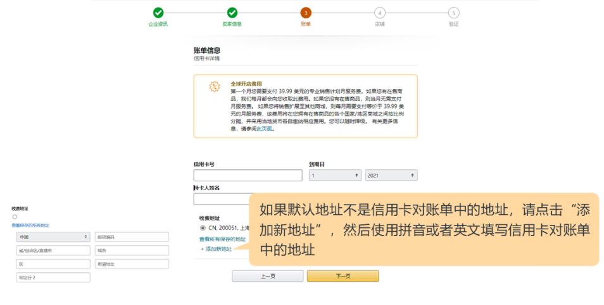
Task: Click the step 4 店铺 circle
Action: pyautogui.click(x=379, y=13)
